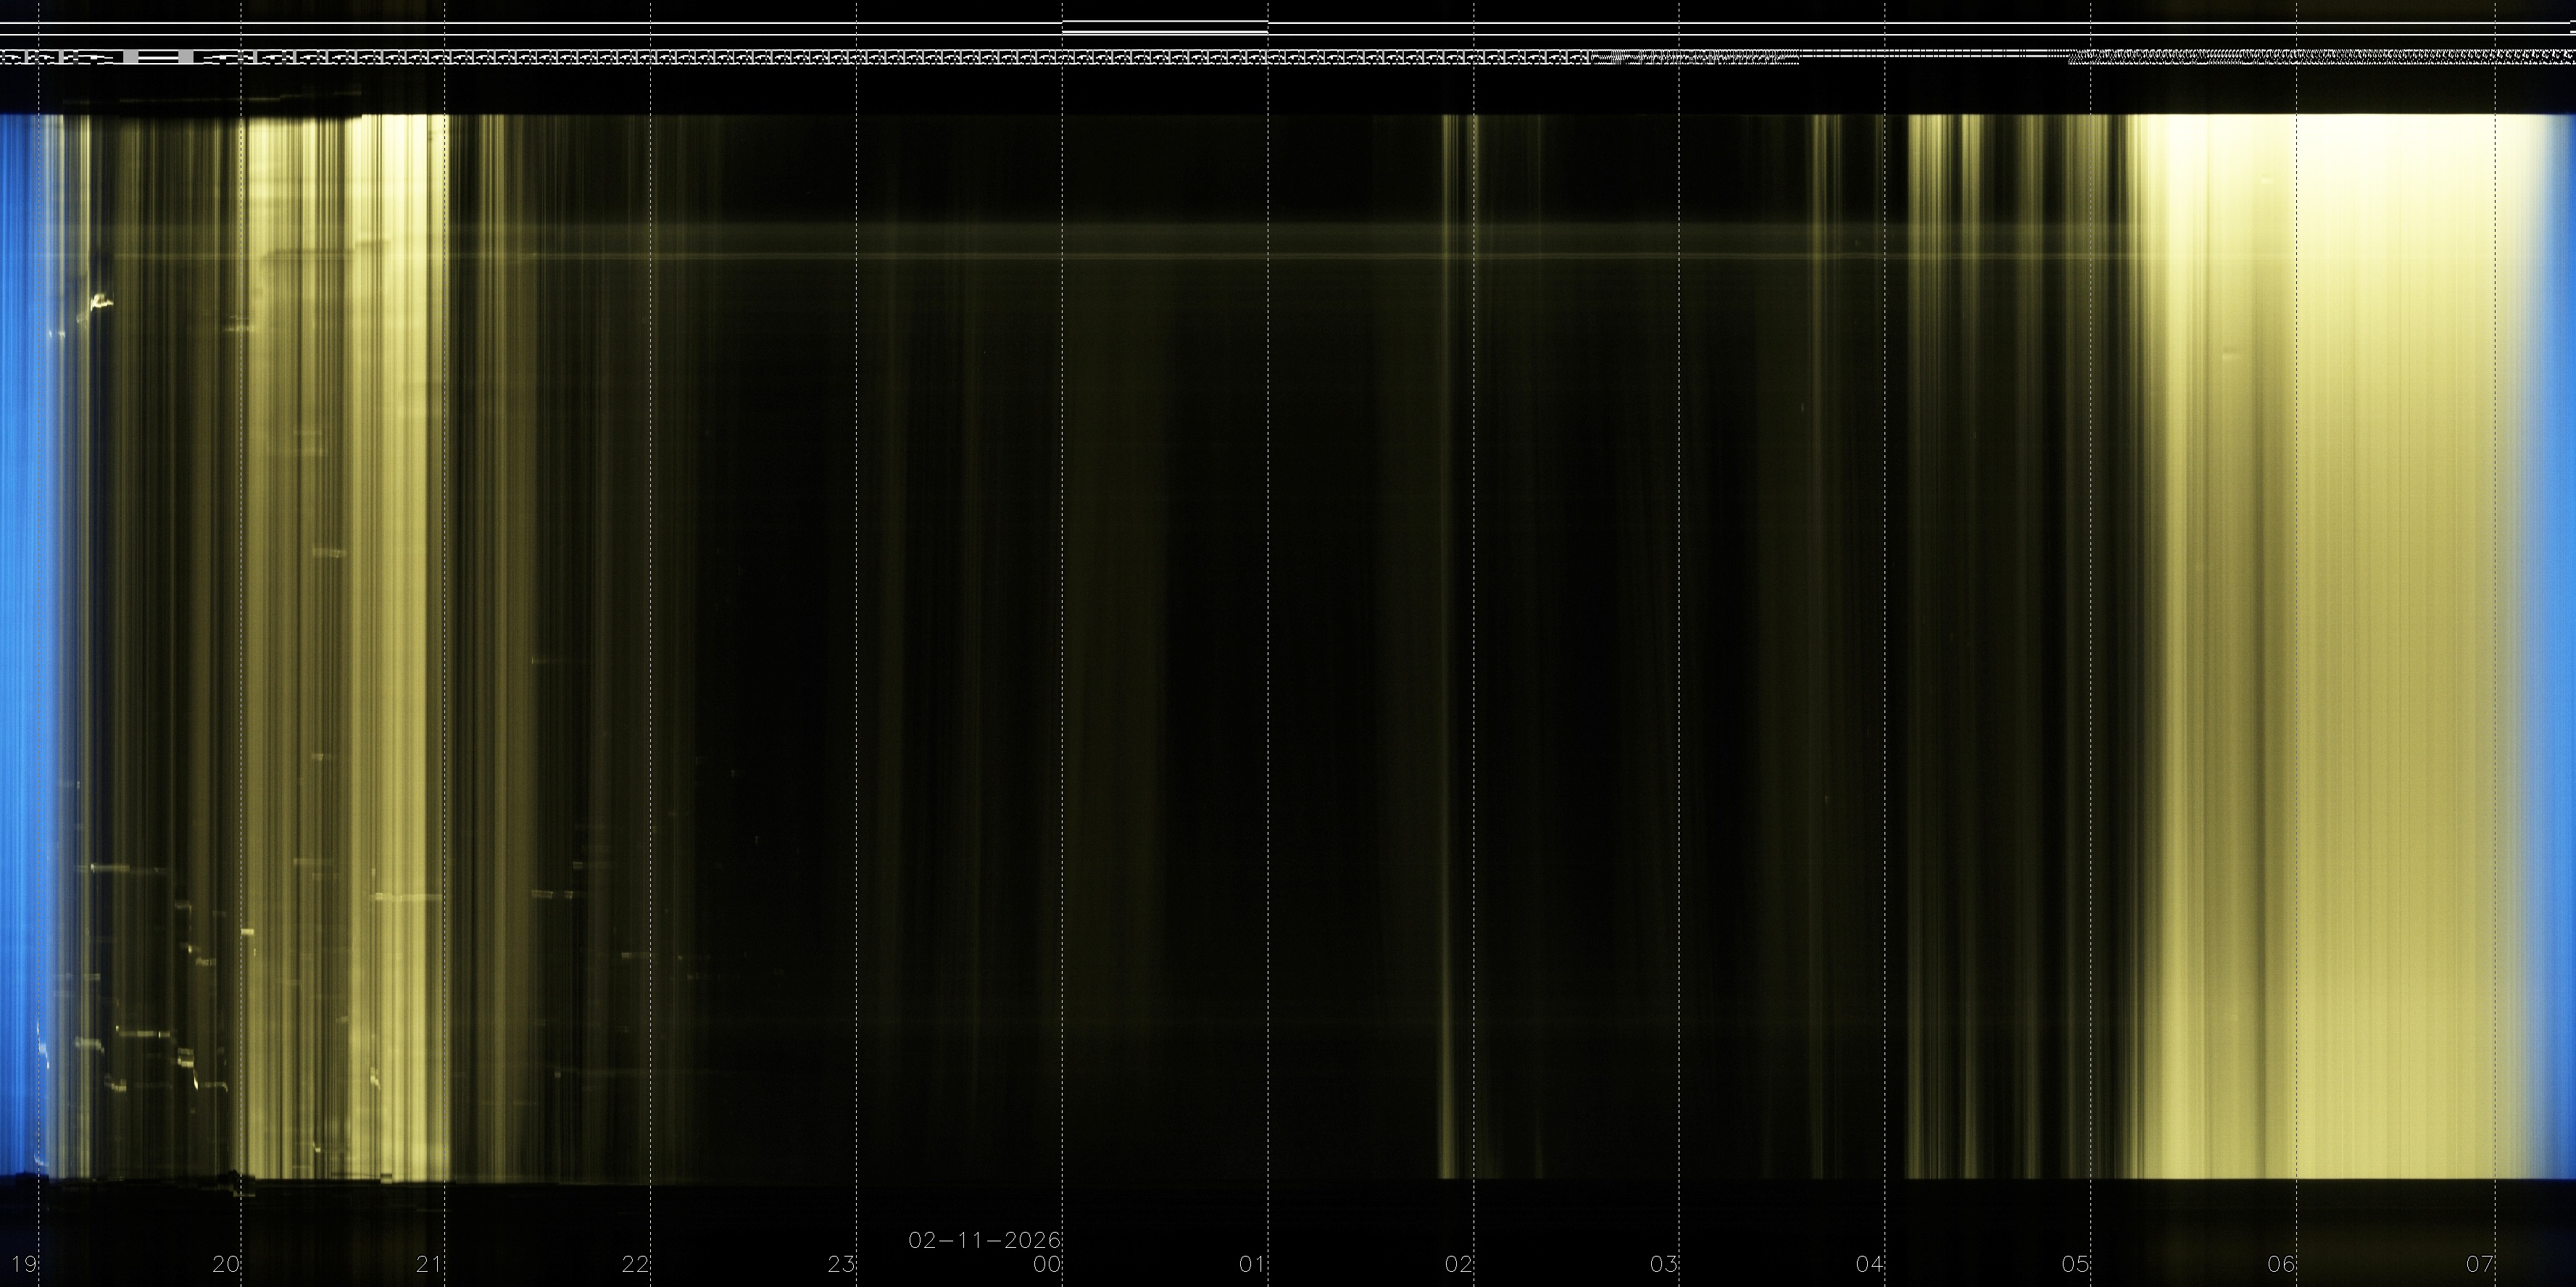Viewport: 2576px width, 1287px height.
Task: Click the 00 midnight hour label
Action: coord(1047,1264)
